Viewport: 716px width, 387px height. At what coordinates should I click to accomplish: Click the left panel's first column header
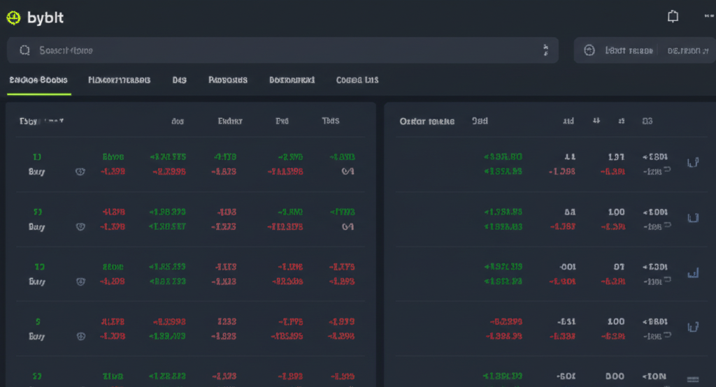point(41,121)
